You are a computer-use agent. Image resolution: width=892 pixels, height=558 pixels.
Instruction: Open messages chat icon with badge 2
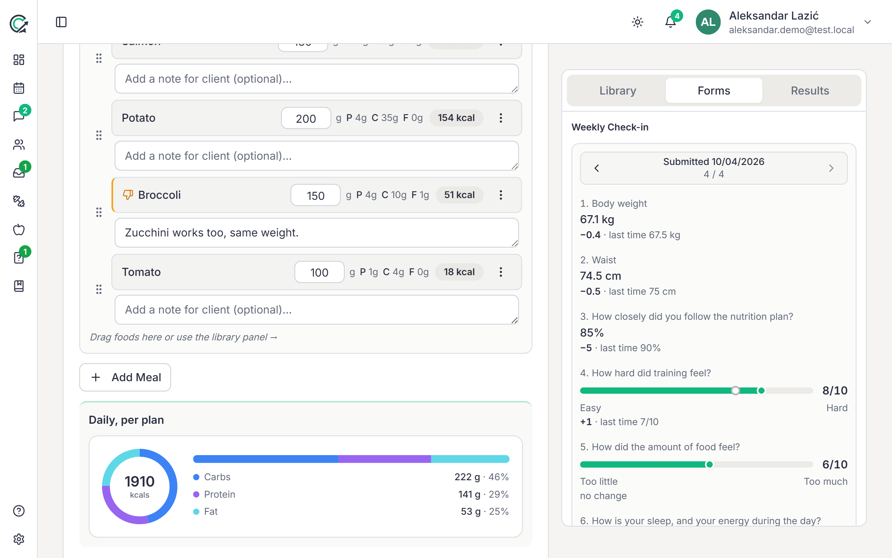coord(19,116)
